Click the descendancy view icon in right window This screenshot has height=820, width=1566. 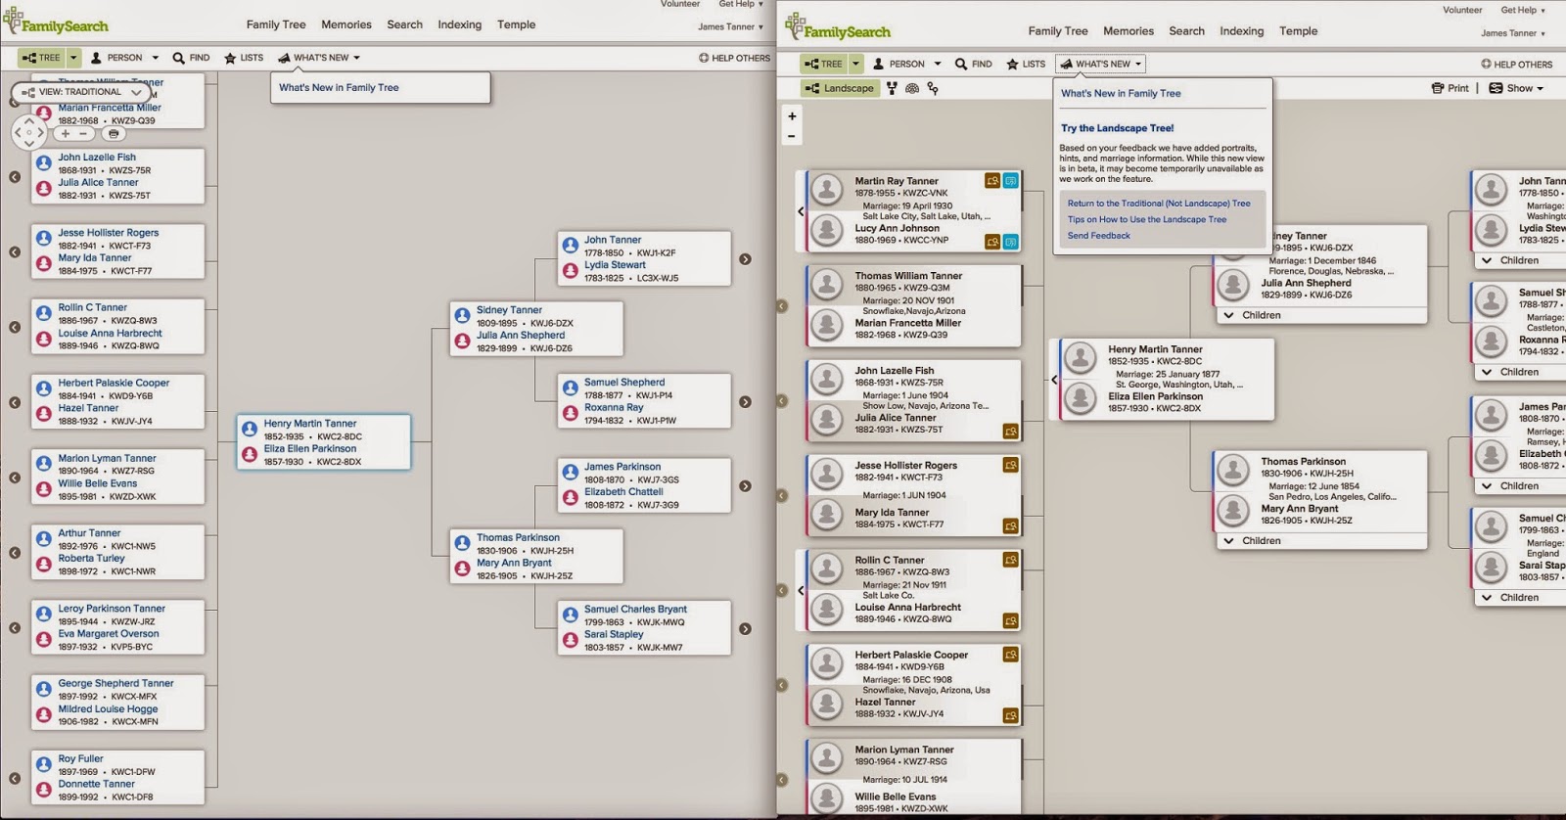(933, 88)
